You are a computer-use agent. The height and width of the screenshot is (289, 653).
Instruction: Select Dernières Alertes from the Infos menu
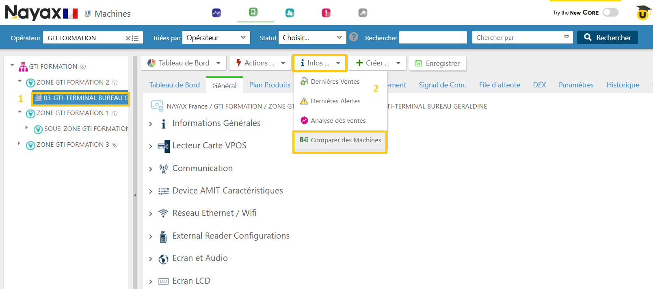tap(340, 101)
